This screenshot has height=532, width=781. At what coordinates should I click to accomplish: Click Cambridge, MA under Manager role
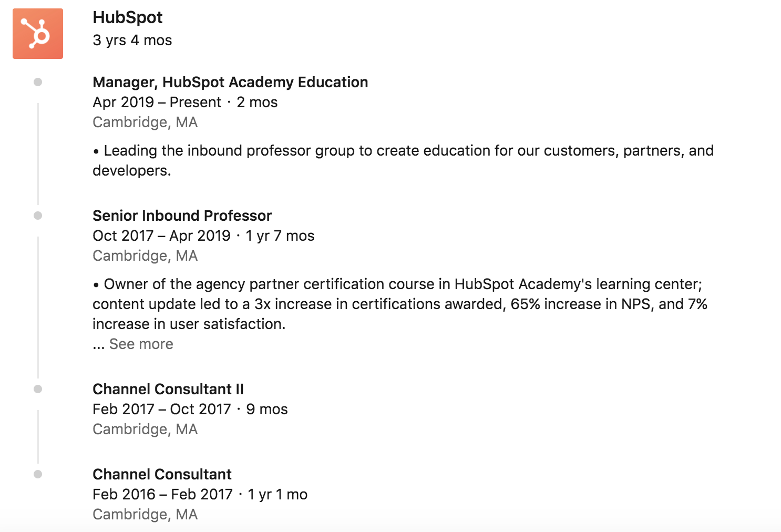145,122
